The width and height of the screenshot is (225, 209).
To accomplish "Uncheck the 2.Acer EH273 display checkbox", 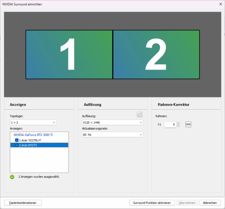I will pyautogui.click(x=16, y=145).
